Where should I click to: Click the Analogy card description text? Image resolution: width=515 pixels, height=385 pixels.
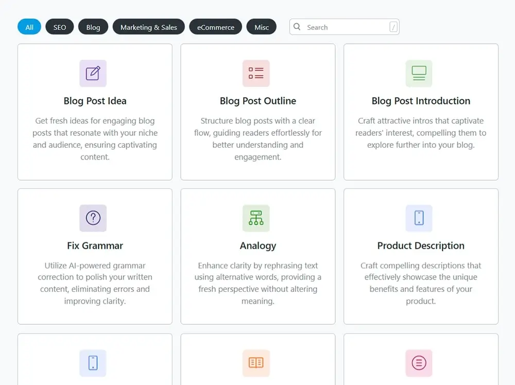(x=257, y=283)
